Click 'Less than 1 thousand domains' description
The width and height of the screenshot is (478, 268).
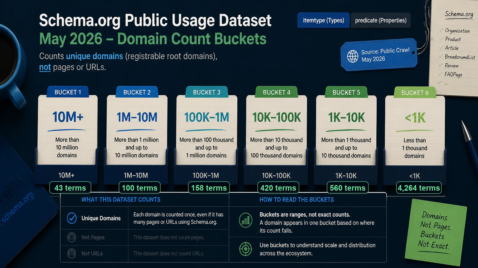[x=415, y=148]
